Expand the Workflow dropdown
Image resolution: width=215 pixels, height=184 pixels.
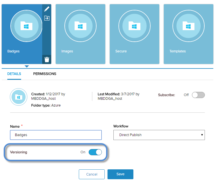[159, 135]
